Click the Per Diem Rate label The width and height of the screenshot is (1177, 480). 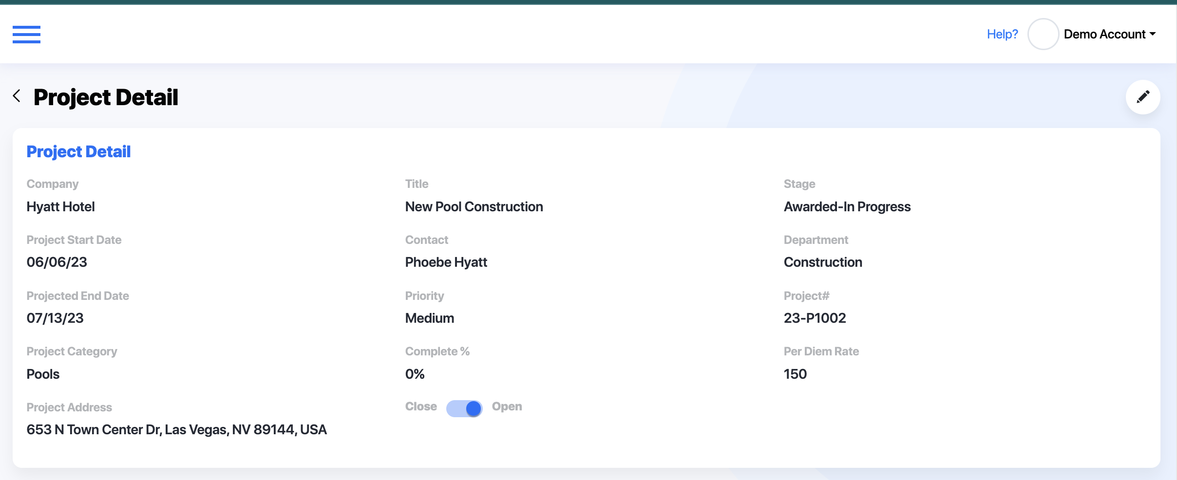821,351
